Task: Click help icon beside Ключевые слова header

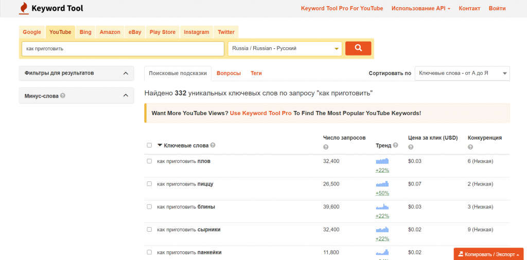Action: [213, 145]
